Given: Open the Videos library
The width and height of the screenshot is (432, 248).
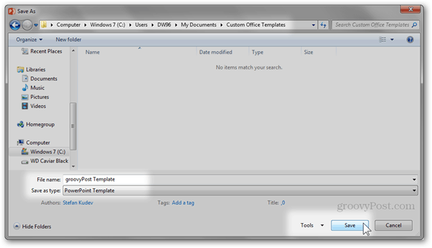Looking at the screenshot, I should coord(34,106).
